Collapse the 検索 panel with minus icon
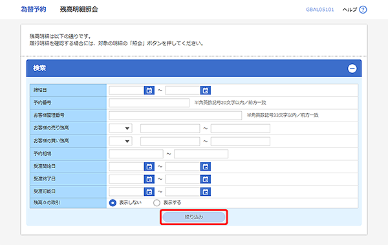This screenshot has height=245, width=388. tap(352, 69)
